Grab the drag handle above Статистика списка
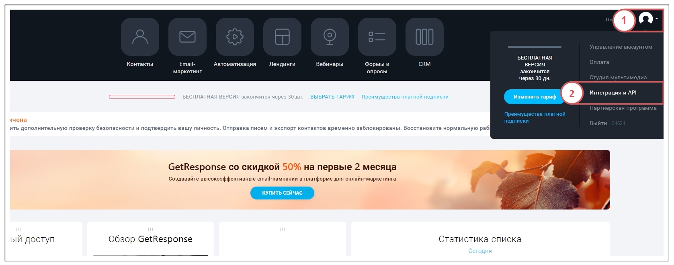Screen dimensions: 674x265 tap(480, 229)
